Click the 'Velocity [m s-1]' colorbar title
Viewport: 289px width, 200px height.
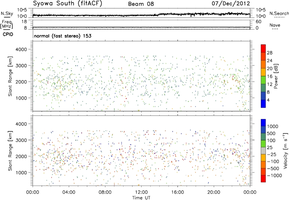285,150
